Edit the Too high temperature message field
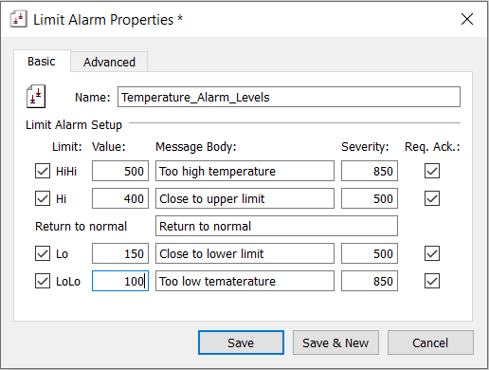489x370 pixels. coord(244,171)
